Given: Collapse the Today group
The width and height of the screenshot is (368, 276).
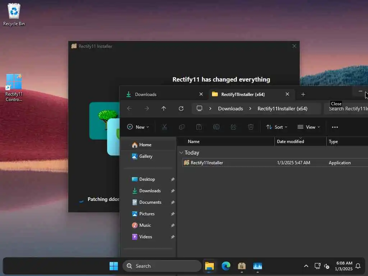Looking at the screenshot, I should (181, 153).
